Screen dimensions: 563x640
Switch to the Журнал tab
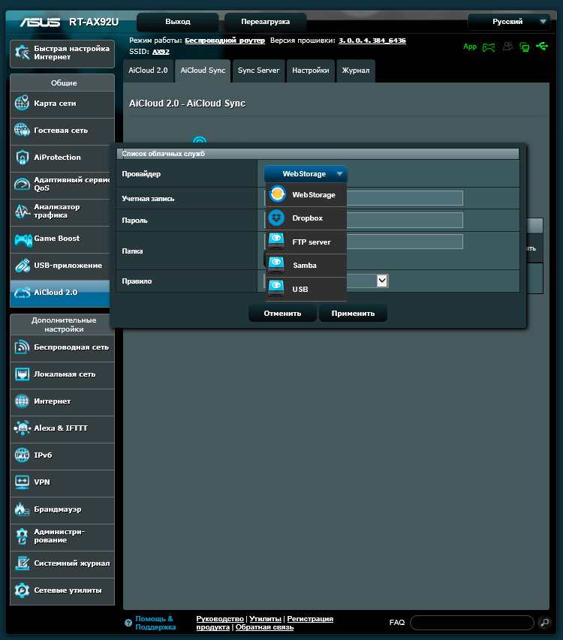[x=356, y=71]
